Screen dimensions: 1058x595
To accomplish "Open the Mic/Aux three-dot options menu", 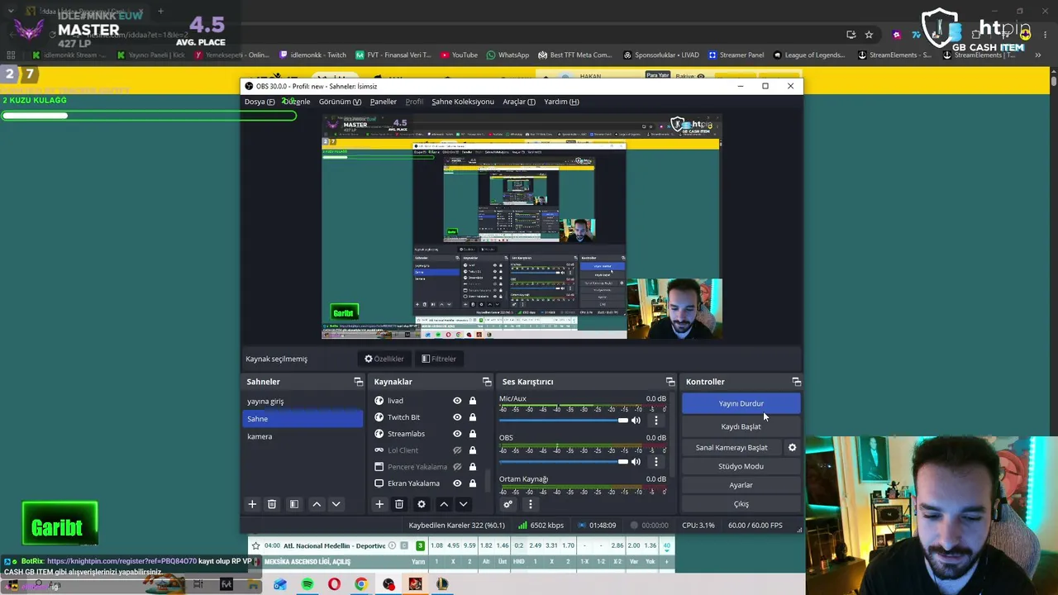I will [x=656, y=421].
